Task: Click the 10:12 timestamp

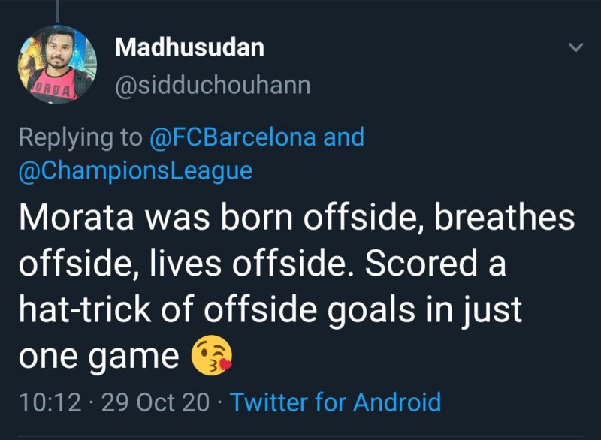Action: (49, 402)
